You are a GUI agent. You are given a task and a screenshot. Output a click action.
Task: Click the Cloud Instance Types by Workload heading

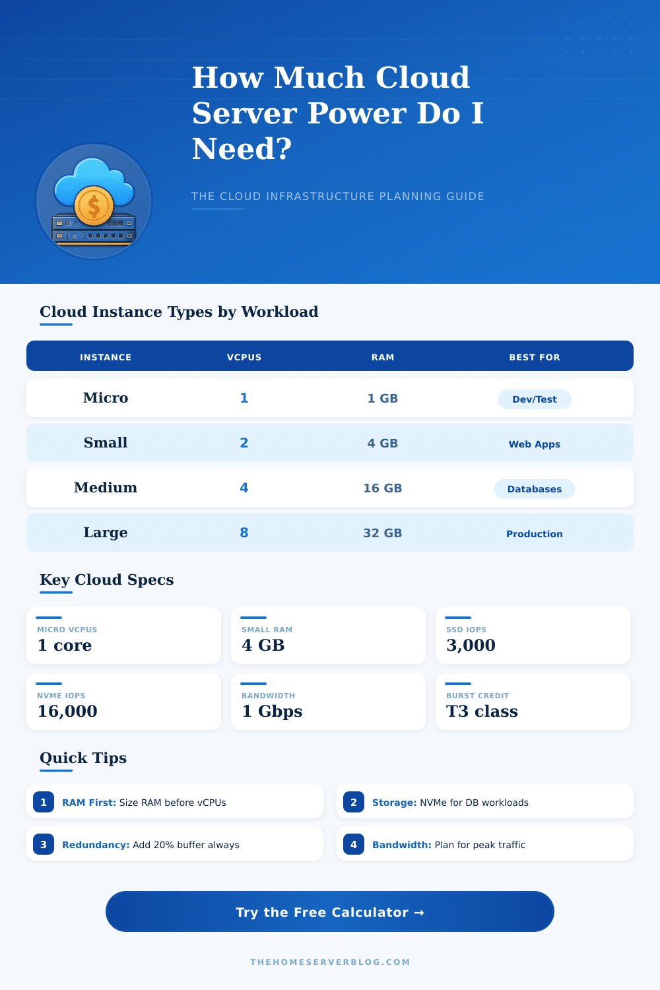[x=179, y=312]
